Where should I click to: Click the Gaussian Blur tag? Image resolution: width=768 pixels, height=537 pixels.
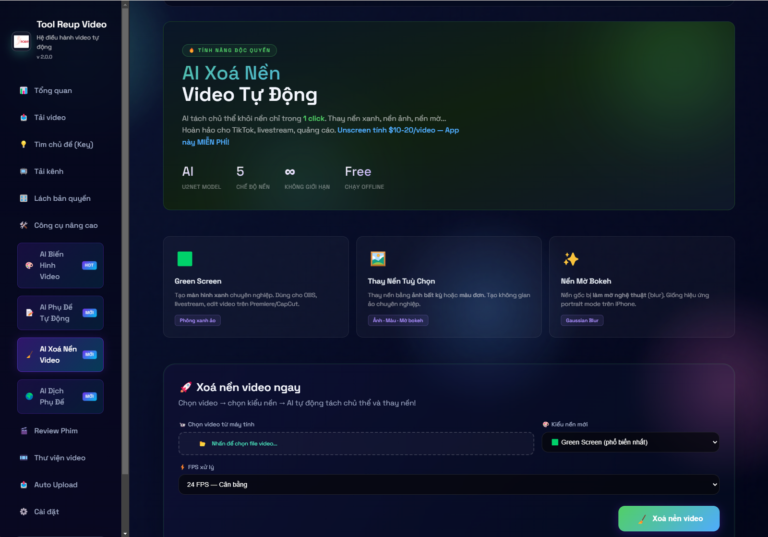click(582, 320)
